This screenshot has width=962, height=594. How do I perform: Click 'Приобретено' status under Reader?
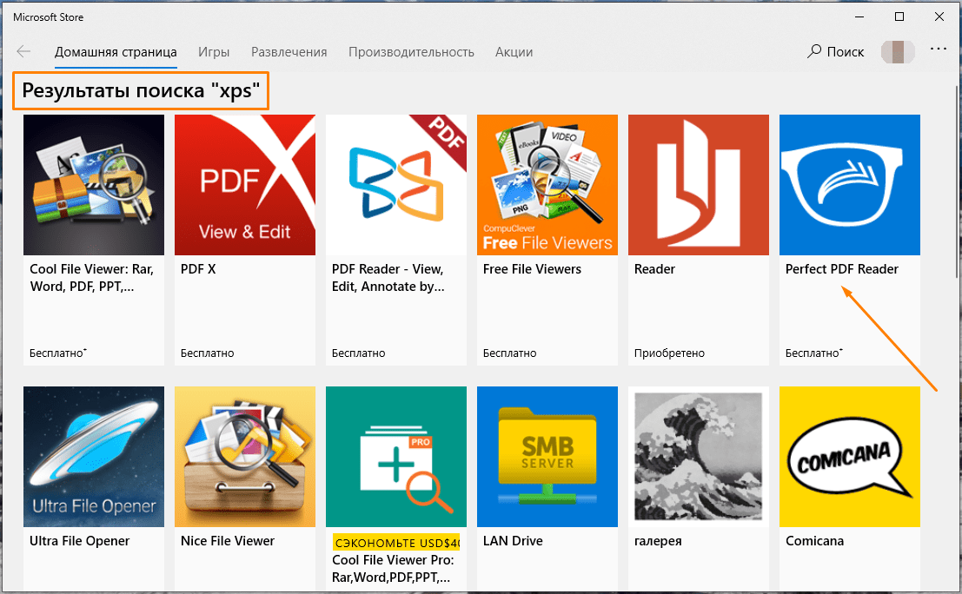pos(669,353)
